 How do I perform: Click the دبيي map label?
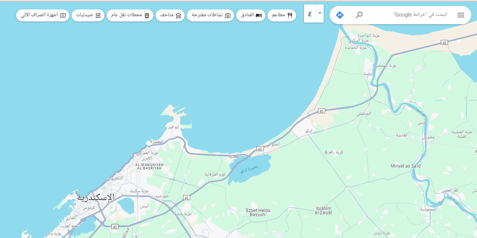click(421, 123)
